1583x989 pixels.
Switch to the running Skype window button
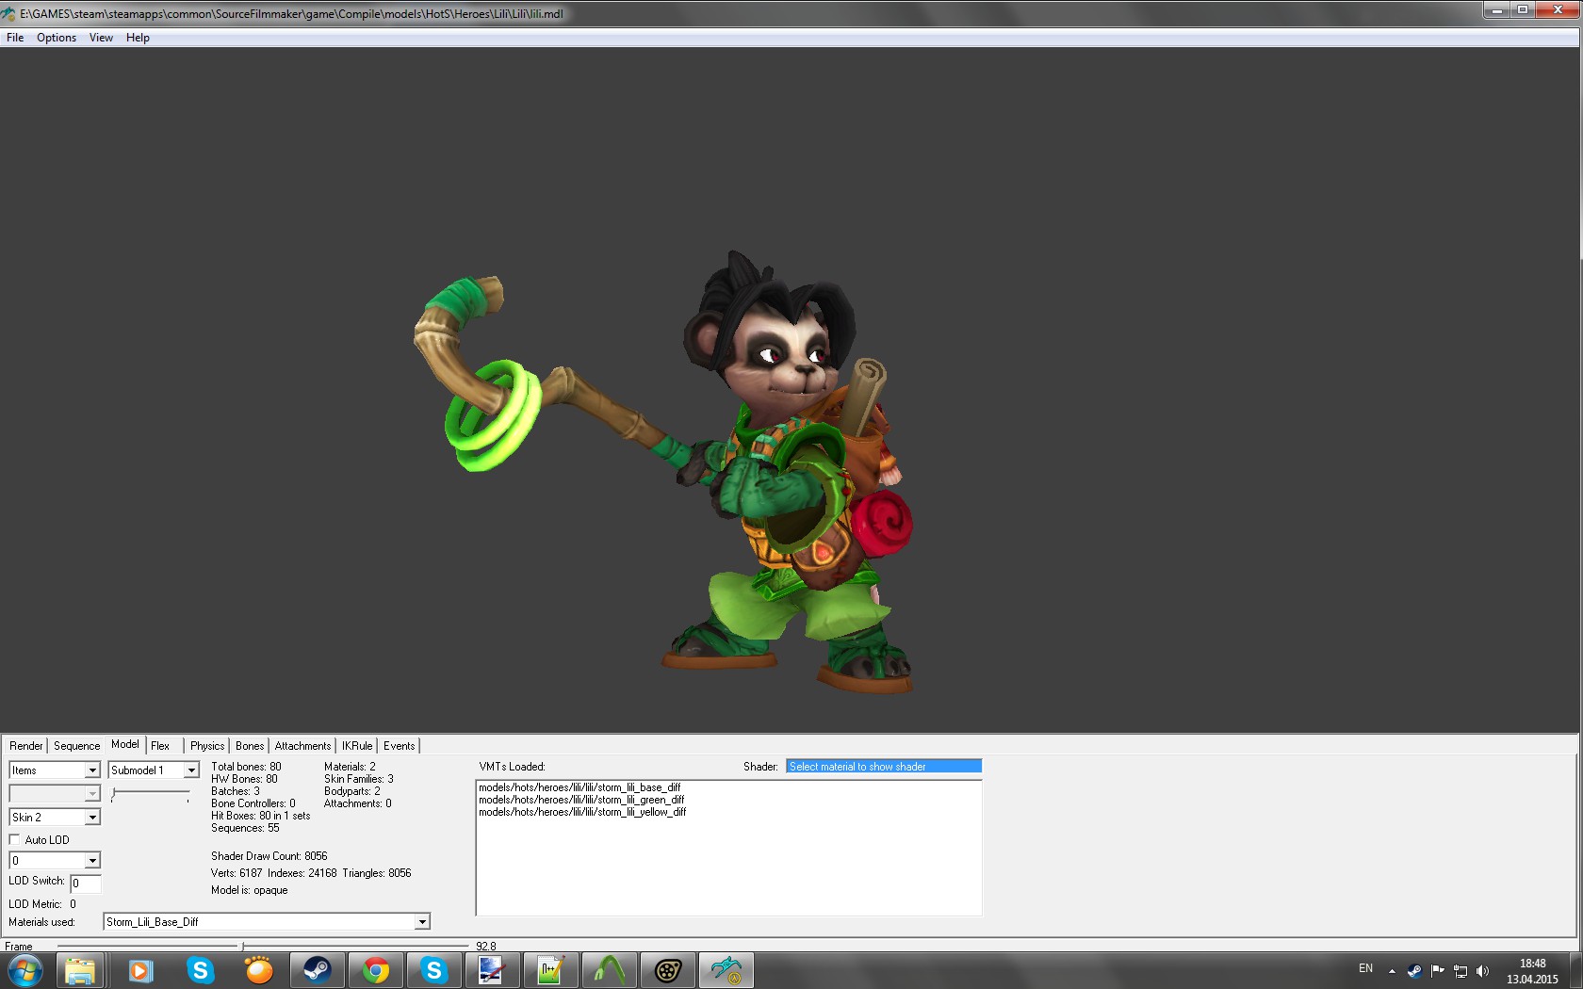[433, 970]
